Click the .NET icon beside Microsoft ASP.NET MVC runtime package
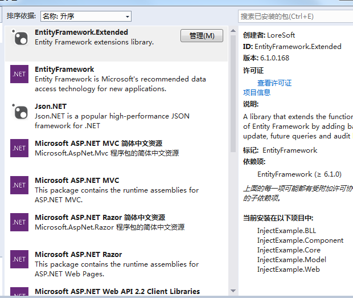The image size is (353, 298). 19,185
